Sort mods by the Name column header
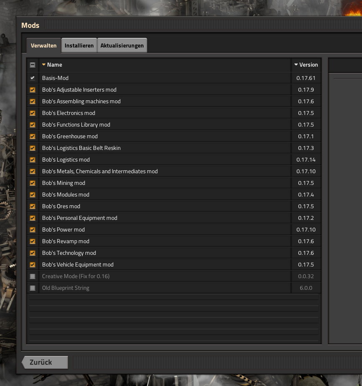Image resolution: width=362 pixels, height=386 pixels. click(x=52, y=65)
